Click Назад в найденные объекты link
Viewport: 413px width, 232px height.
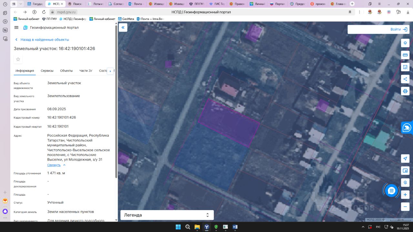point(45,40)
